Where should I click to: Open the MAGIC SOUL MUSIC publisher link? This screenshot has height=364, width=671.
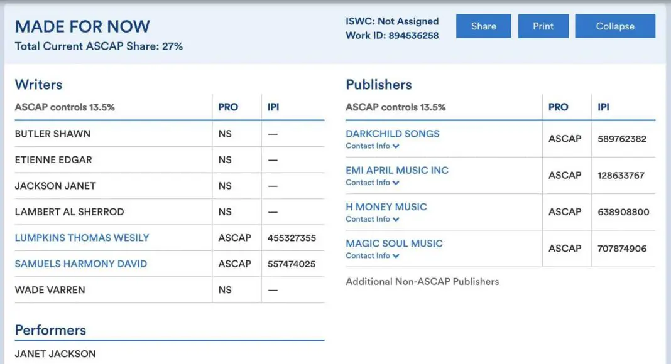click(x=394, y=244)
